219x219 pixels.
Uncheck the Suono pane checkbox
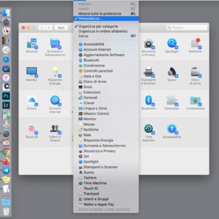click(x=176, y=76)
